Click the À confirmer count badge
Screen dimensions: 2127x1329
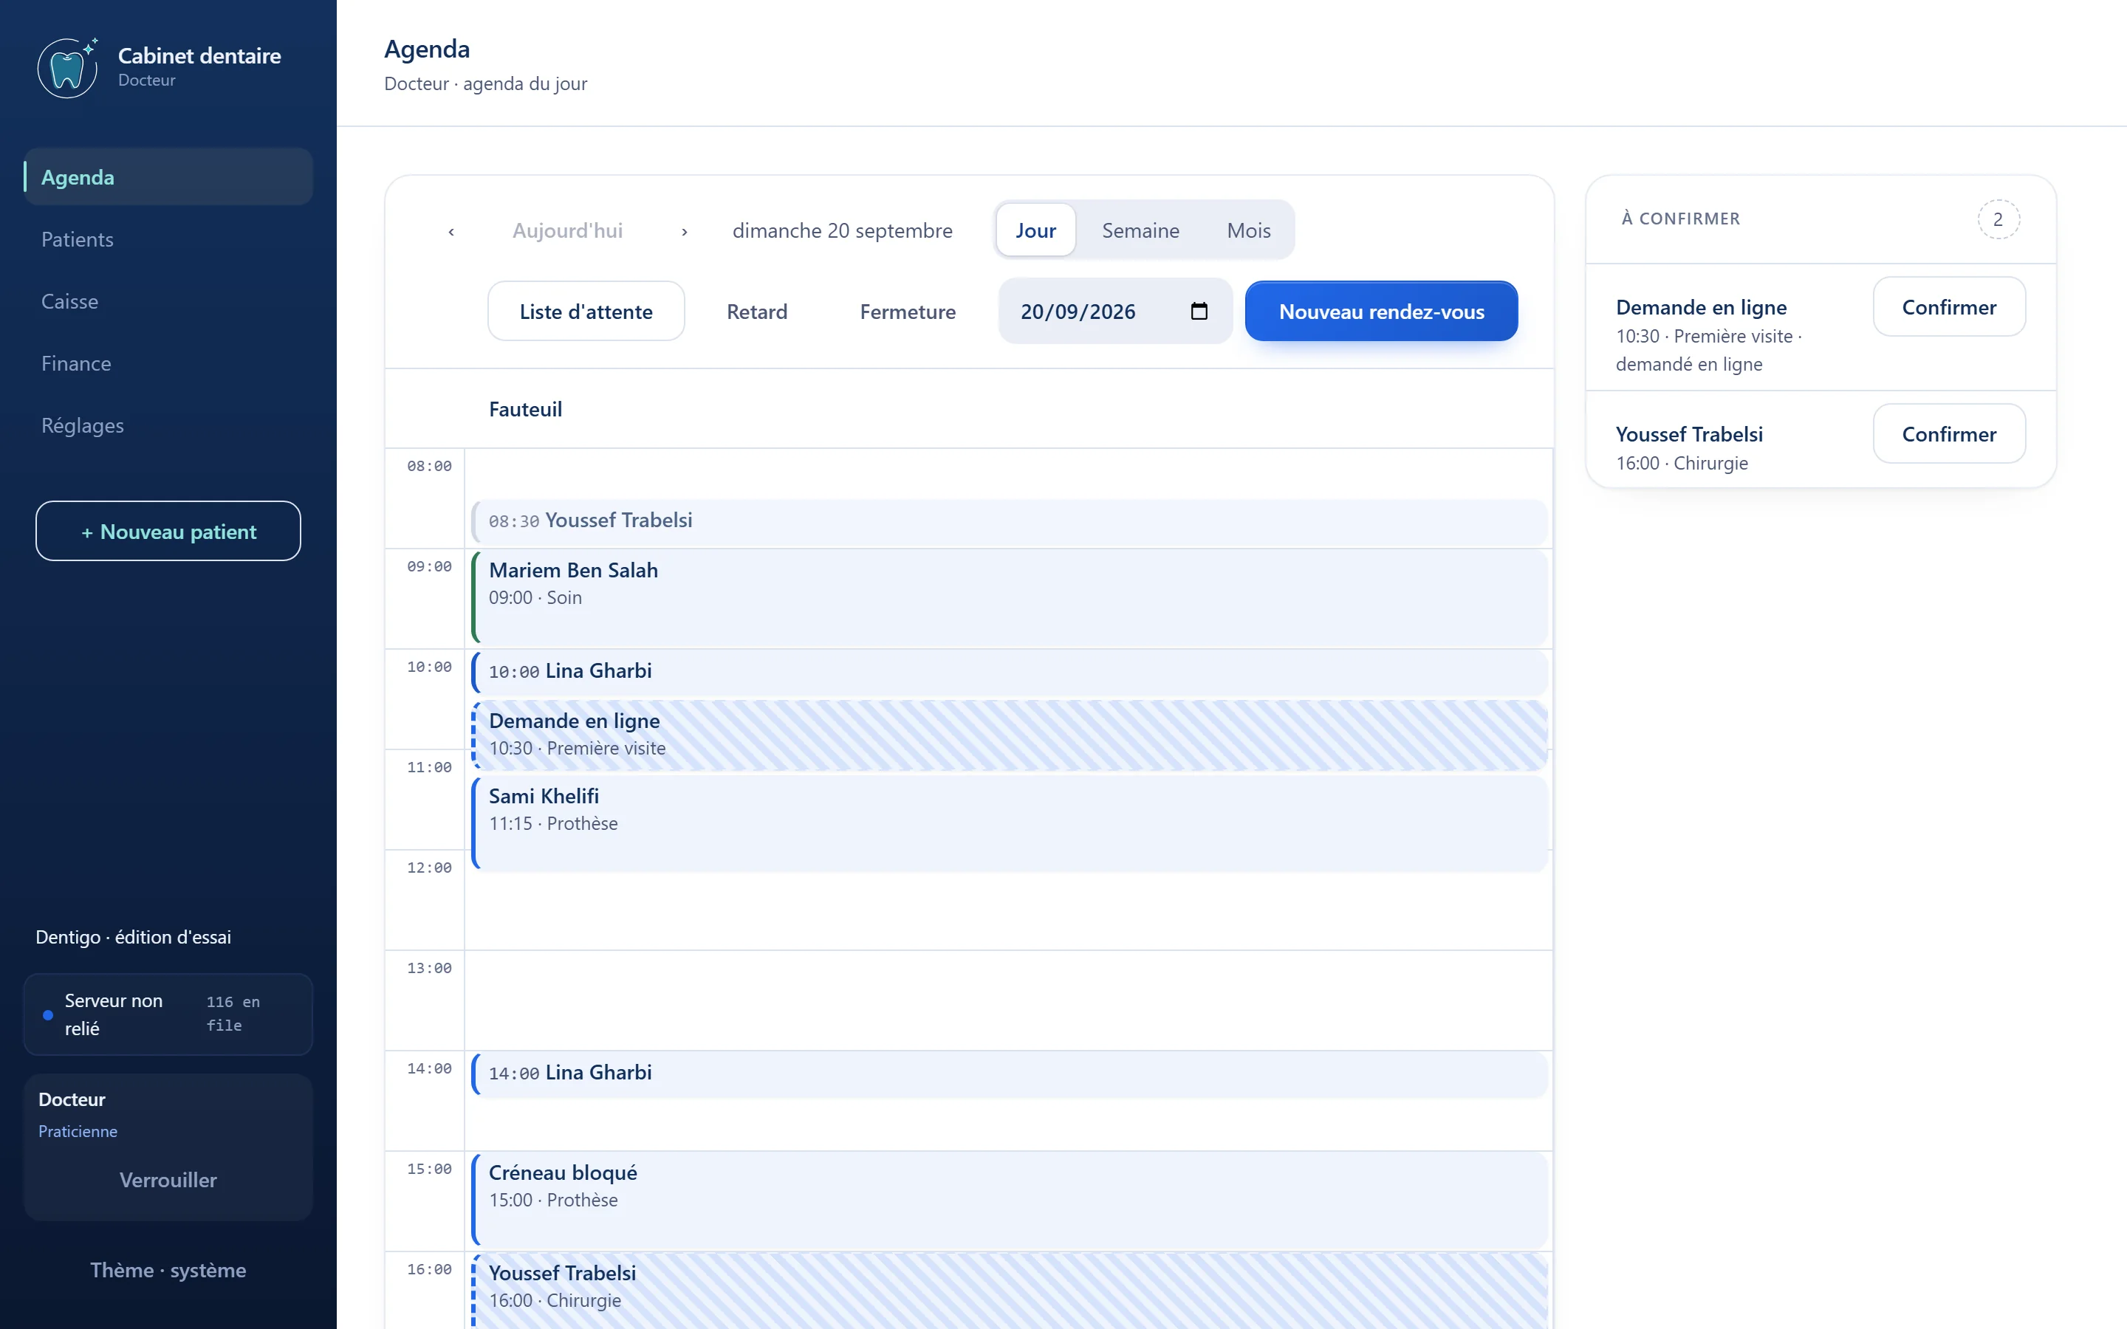(x=1998, y=219)
